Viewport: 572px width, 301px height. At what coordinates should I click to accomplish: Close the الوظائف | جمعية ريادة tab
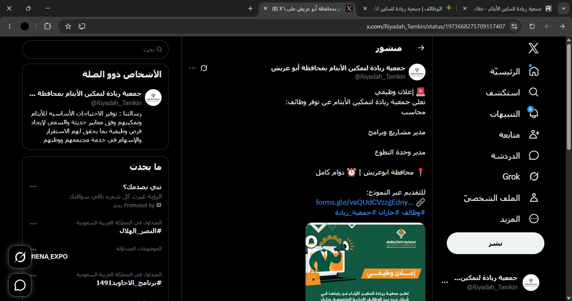(x=365, y=8)
